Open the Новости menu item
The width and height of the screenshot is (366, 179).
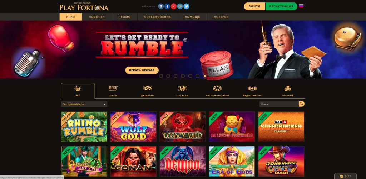tap(97, 17)
